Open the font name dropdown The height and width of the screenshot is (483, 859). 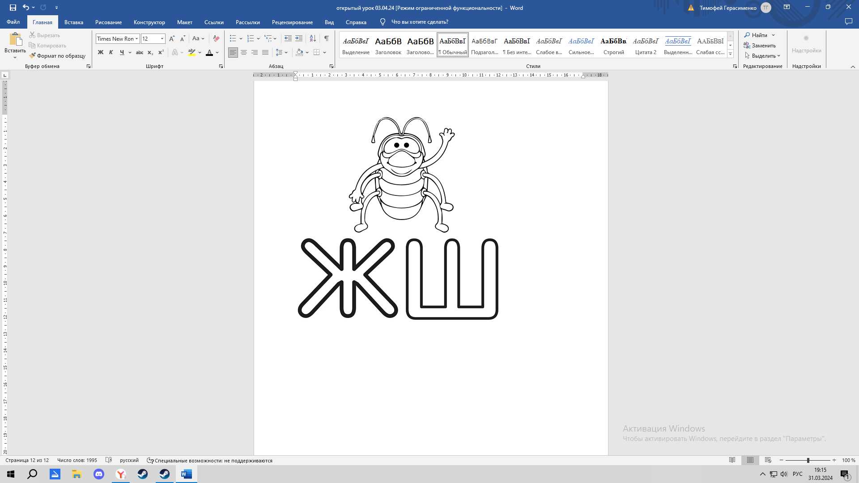tap(137, 39)
